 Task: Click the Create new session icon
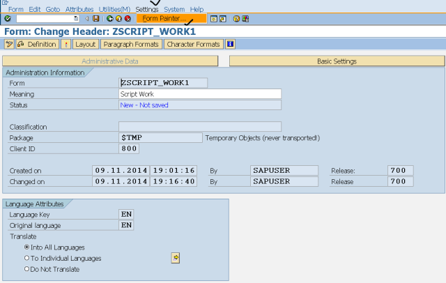(214, 19)
